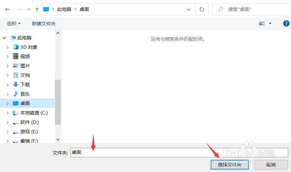
Task: Open help via blue question mark
Action: coord(286,23)
